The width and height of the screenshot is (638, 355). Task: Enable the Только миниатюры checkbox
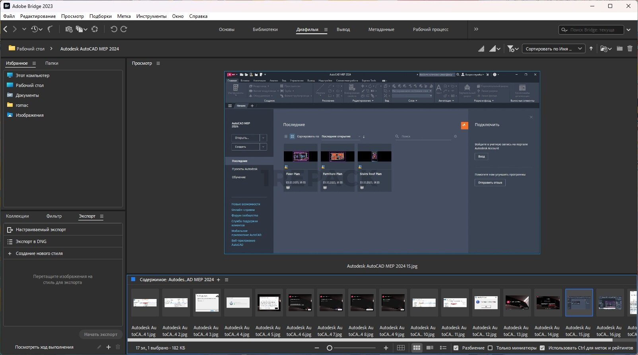tap(490, 348)
